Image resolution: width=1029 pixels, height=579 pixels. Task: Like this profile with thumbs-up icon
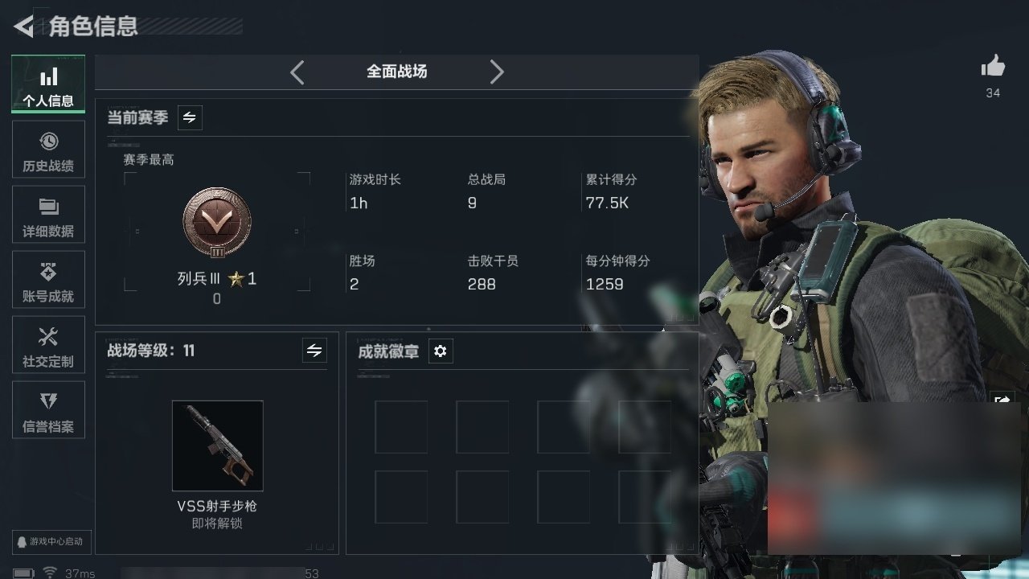coord(993,67)
